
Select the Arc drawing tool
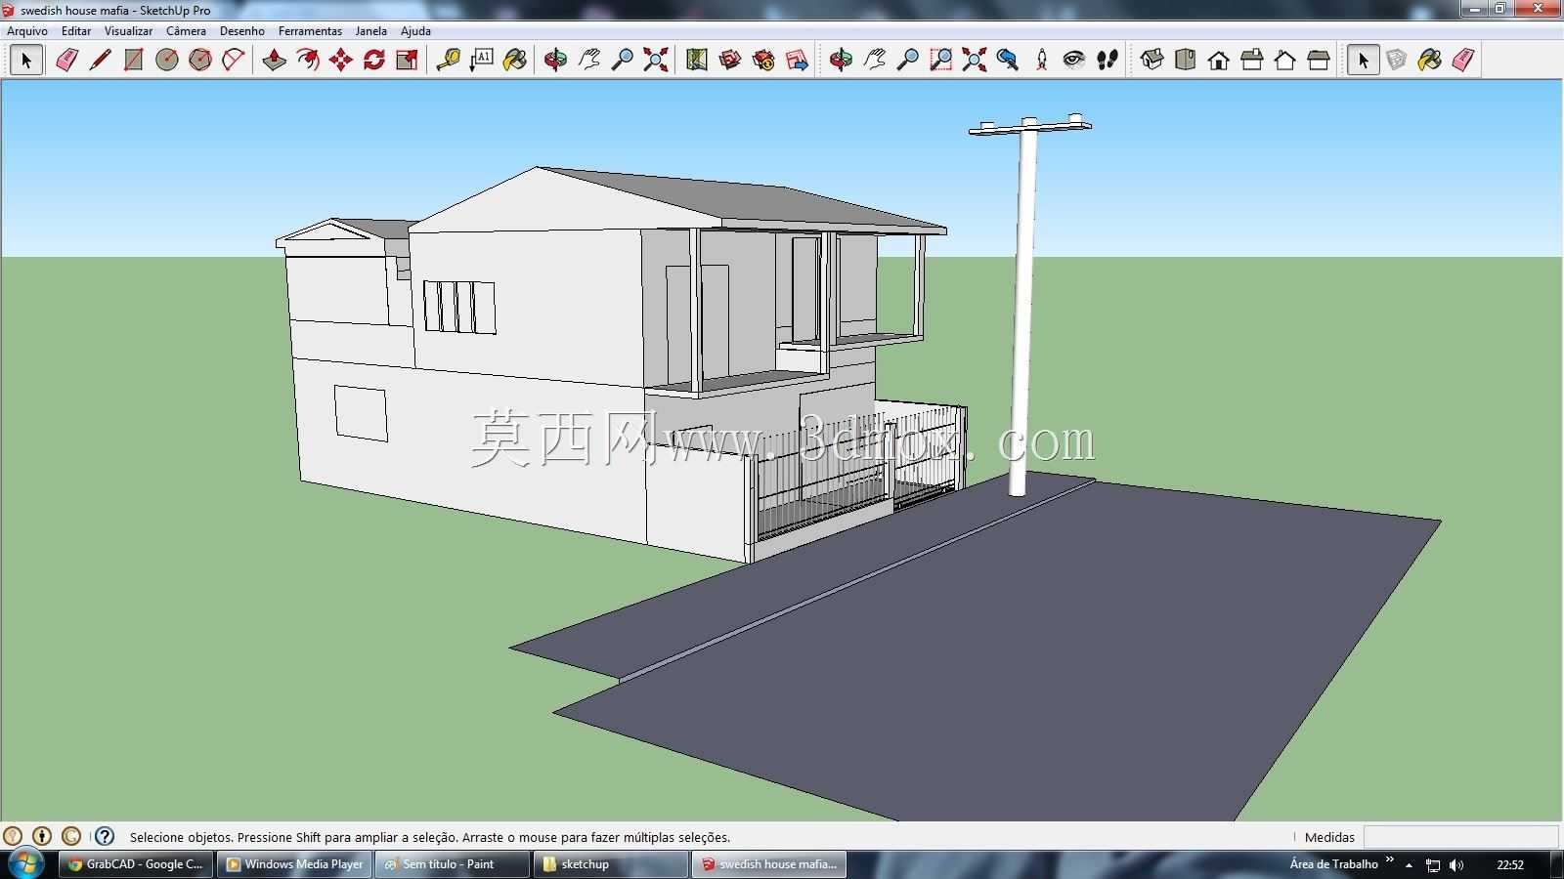tap(233, 61)
